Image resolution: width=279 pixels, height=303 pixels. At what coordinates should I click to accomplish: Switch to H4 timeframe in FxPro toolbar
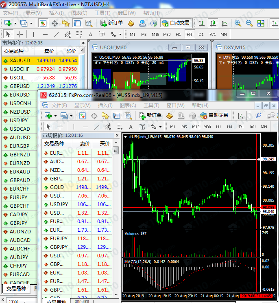pos(230,127)
